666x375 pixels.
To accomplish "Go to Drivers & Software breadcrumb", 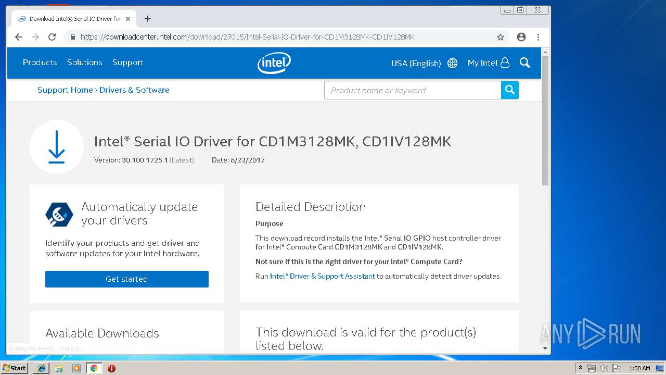I will pyautogui.click(x=134, y=90).
